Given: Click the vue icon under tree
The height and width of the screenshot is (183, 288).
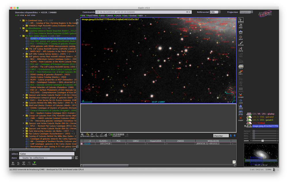Looking at the screenshot, I should (x=24, y=163).
